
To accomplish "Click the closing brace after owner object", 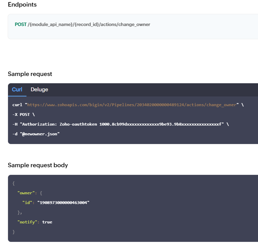I will point(19,213).
